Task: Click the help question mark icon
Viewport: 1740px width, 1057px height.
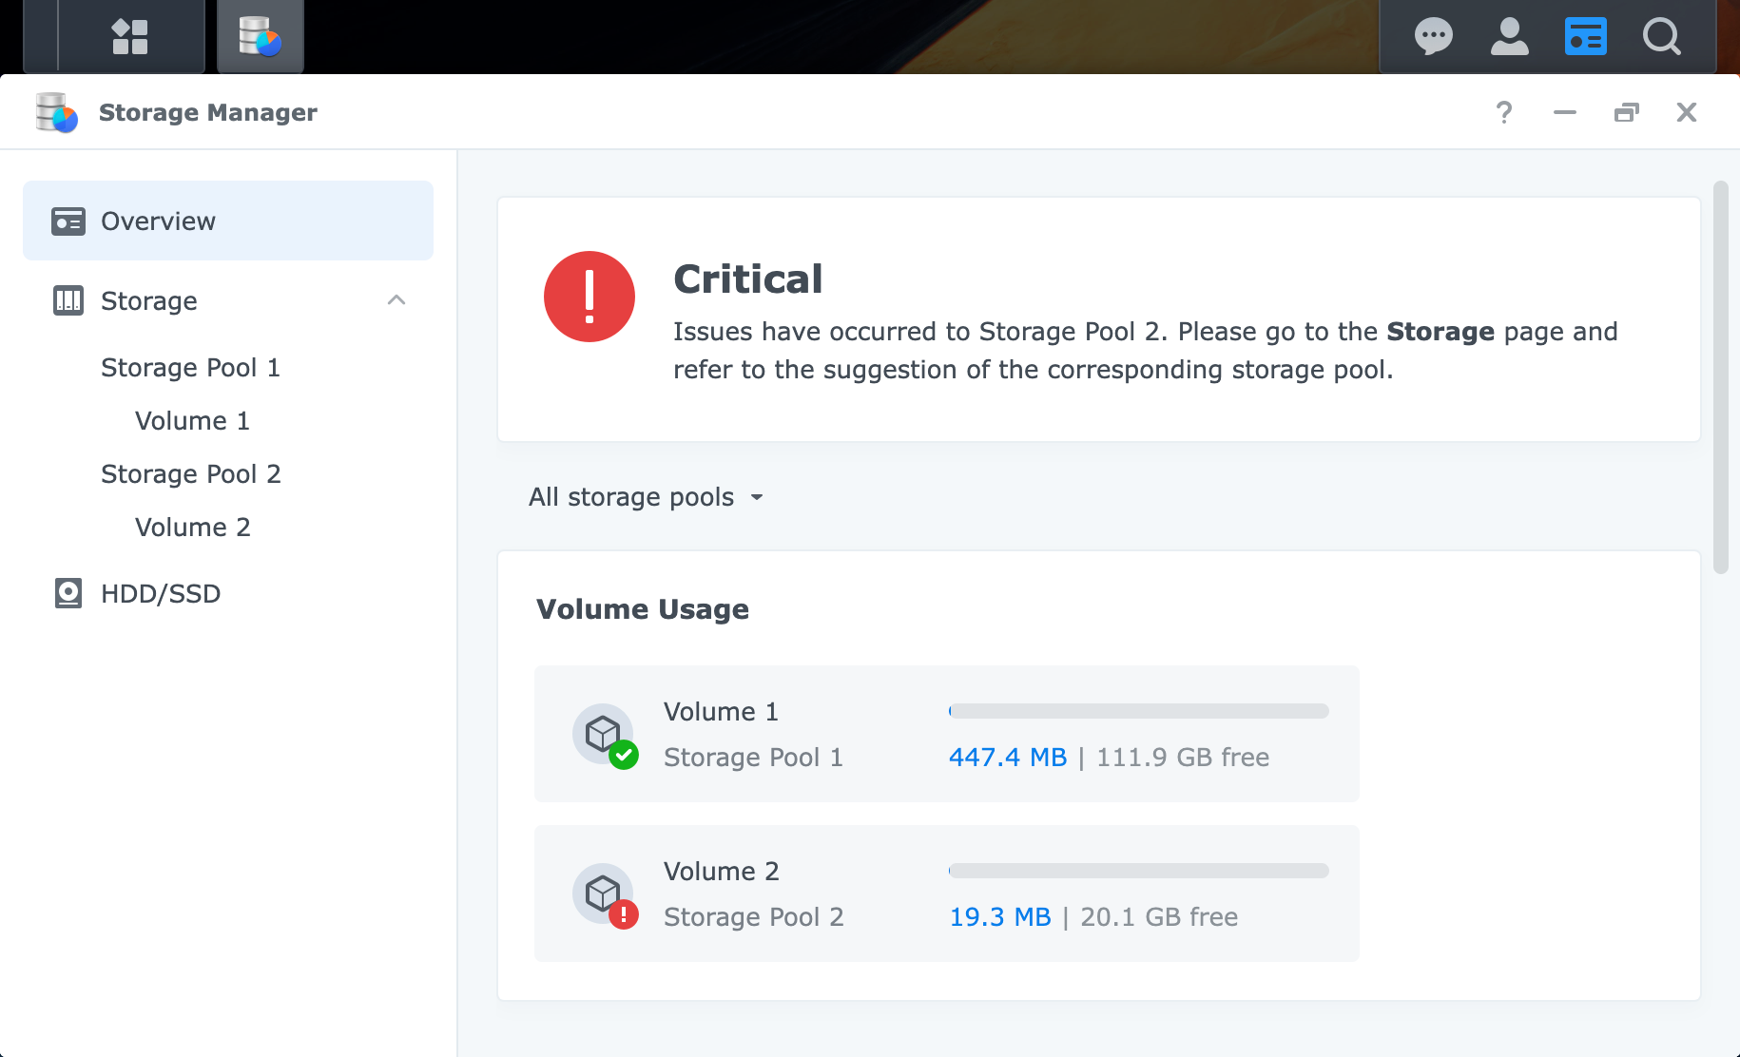Action: (1503, 112)
